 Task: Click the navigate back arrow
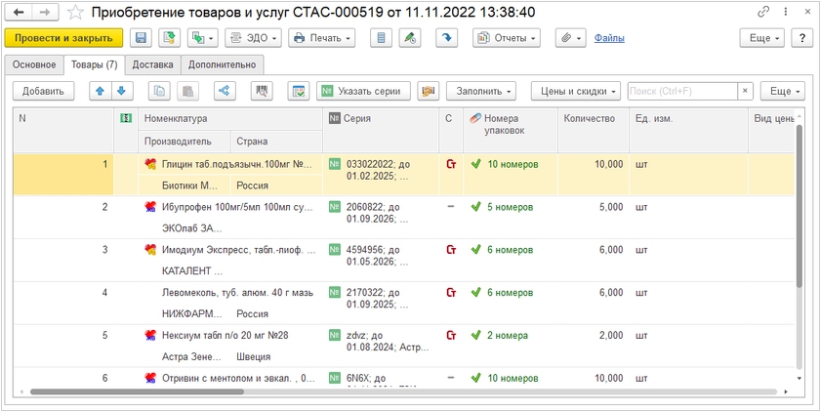tap(19, 12)
